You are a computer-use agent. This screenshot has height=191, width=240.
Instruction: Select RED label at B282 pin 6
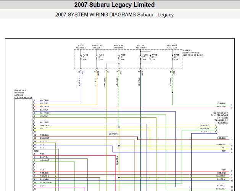[x=42, y=170]
